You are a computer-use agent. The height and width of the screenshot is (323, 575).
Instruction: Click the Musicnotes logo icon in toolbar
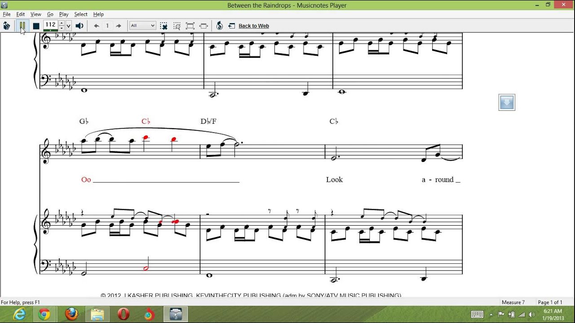220,26
